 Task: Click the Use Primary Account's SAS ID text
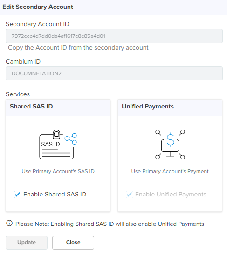[x=58, y=171]
